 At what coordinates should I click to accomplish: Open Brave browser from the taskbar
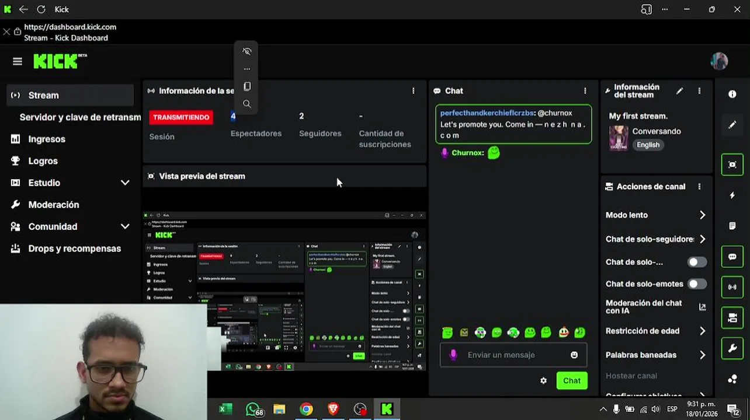pos(333,409)
